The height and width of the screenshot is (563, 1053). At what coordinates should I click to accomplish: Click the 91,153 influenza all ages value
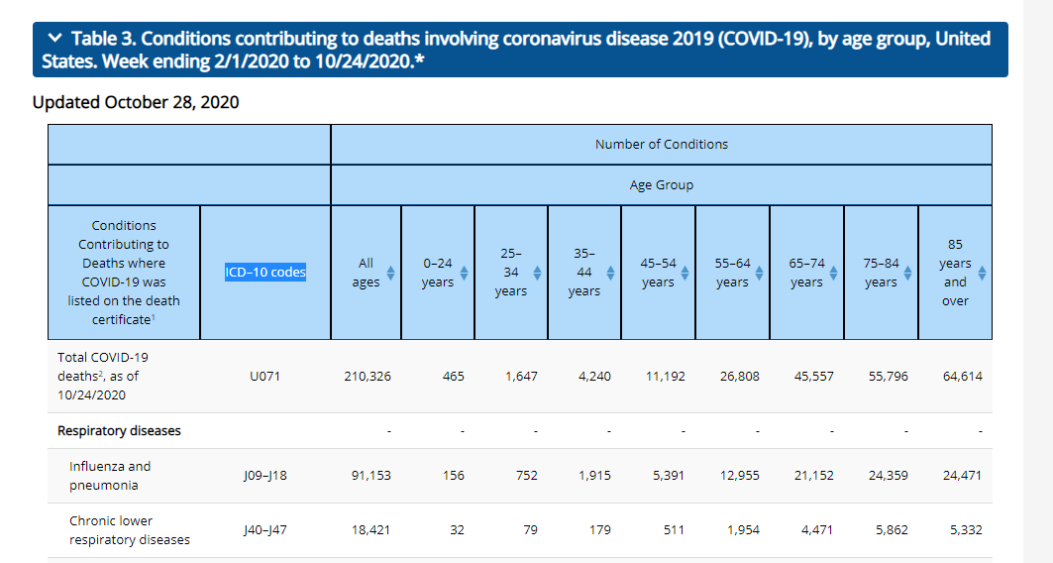[x=371, y=476]
